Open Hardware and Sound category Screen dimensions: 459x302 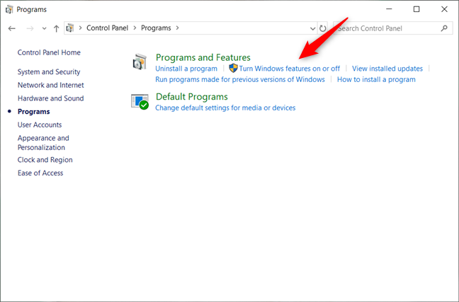tap(50, 98)
